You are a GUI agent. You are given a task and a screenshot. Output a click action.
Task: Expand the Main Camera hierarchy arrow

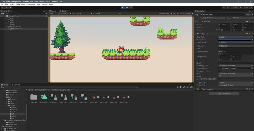(x=9, y=29)
